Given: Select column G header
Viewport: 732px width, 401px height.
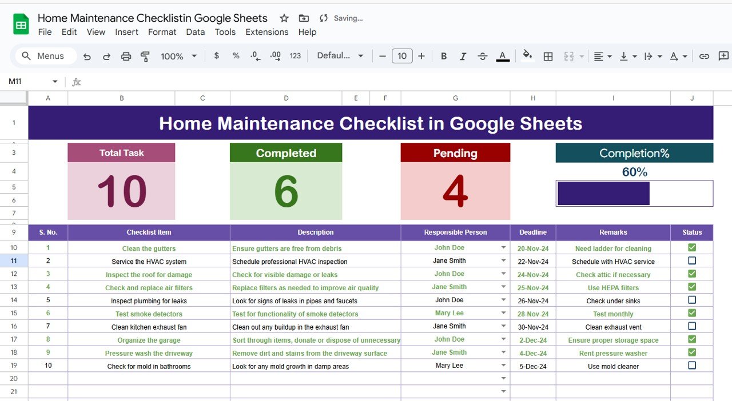Looking at the screenshot, I should tap(455, 98).
